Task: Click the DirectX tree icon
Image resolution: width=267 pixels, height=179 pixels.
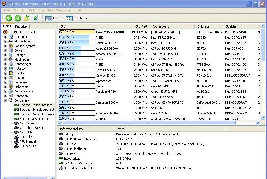Action: coord(11,73)
